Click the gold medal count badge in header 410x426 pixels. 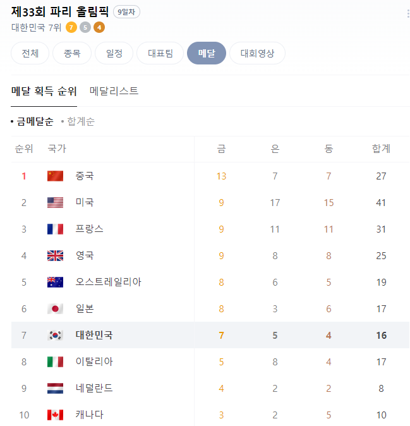(71, 27)
